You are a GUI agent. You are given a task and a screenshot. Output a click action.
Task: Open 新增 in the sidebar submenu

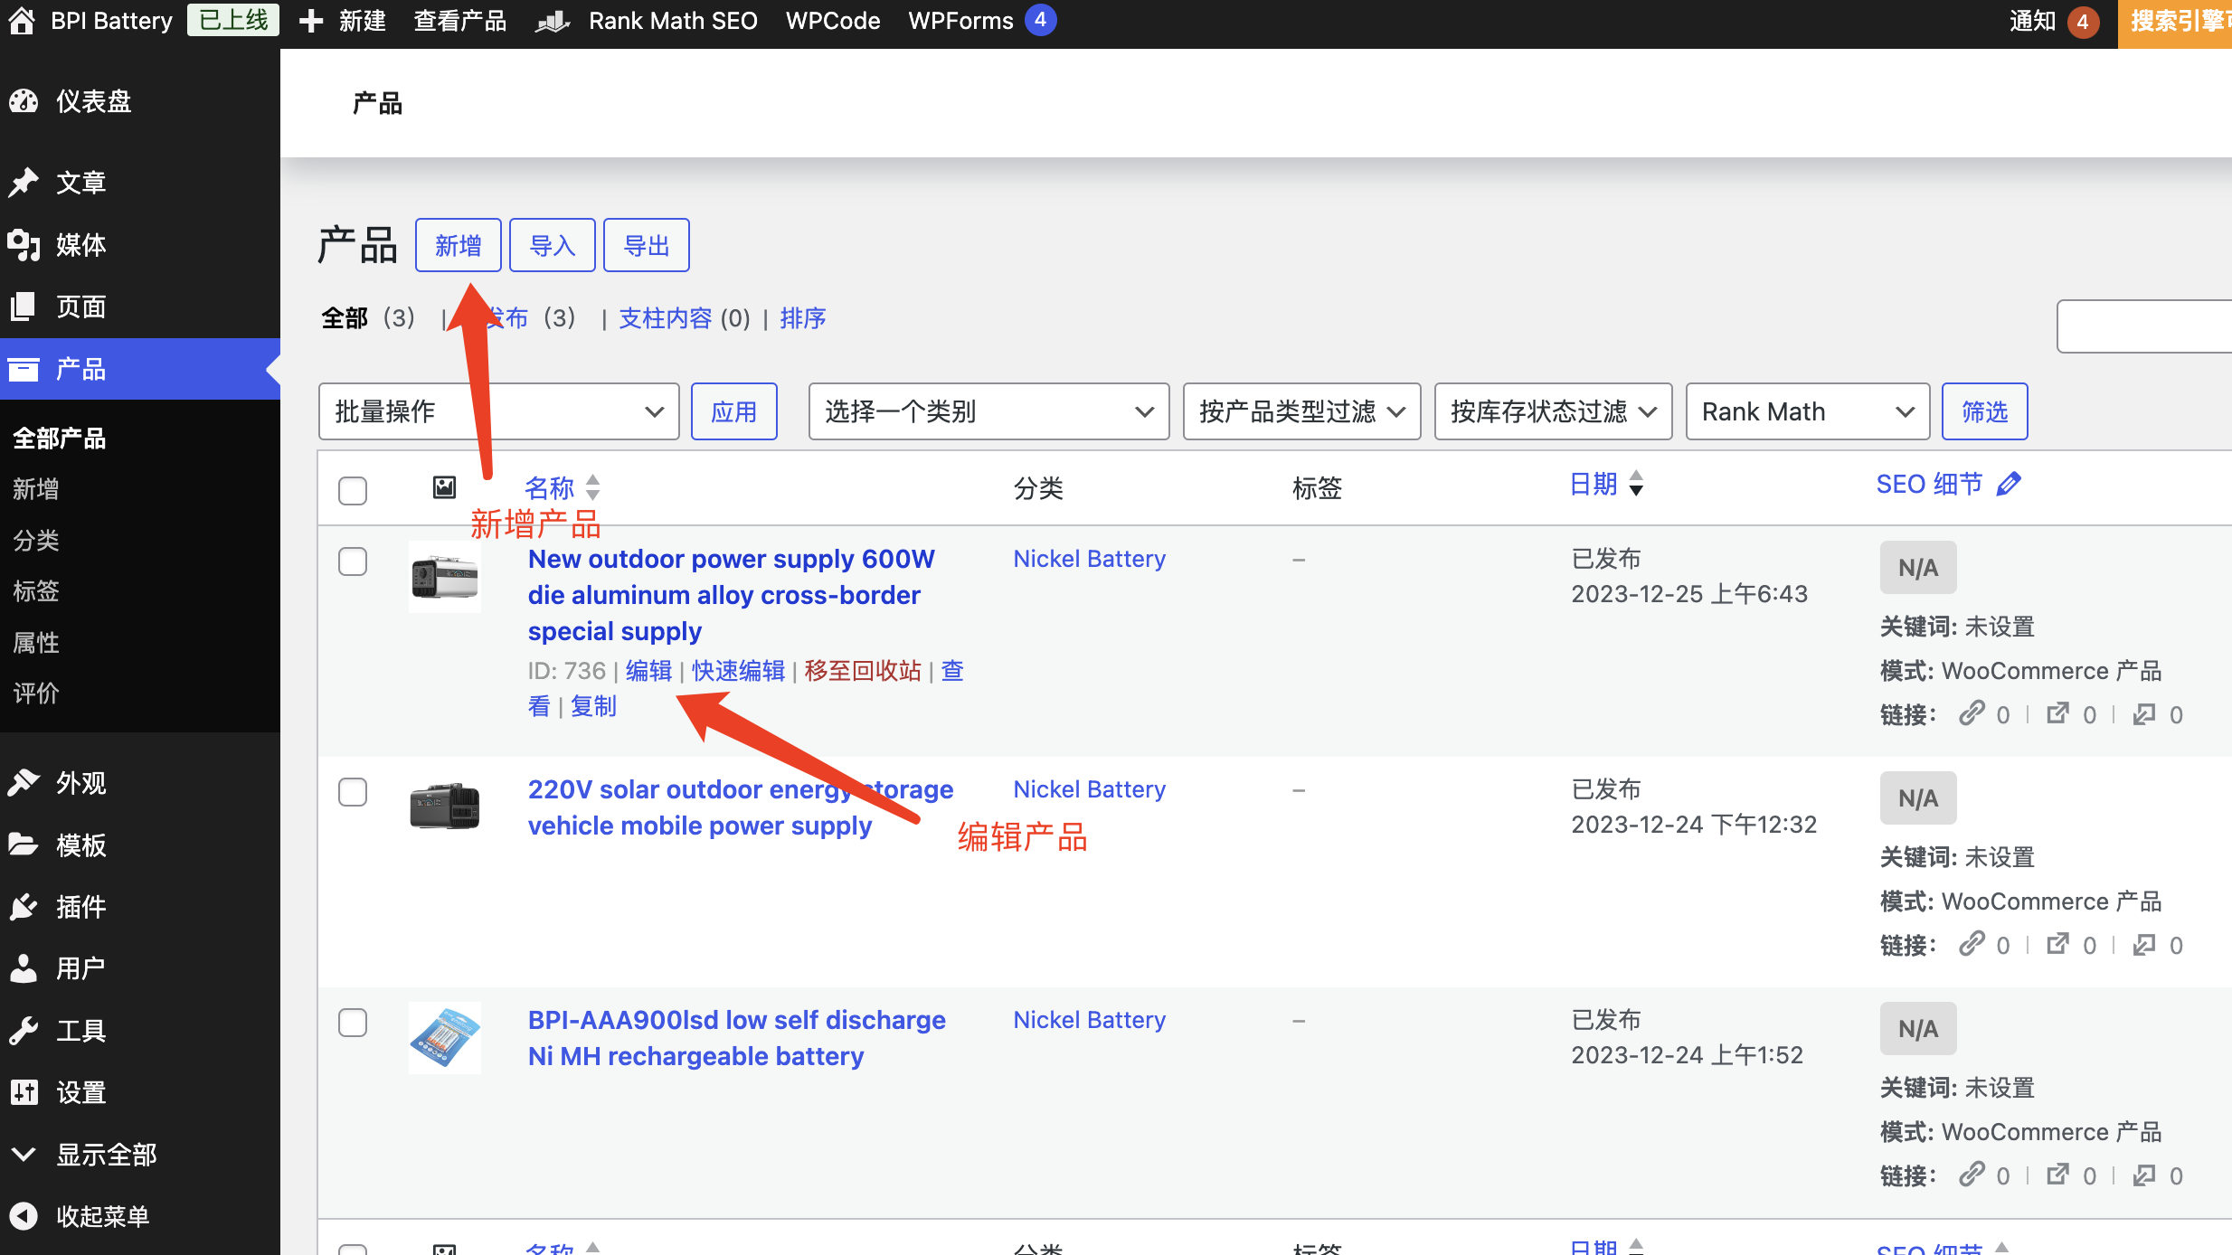(36, 489)
